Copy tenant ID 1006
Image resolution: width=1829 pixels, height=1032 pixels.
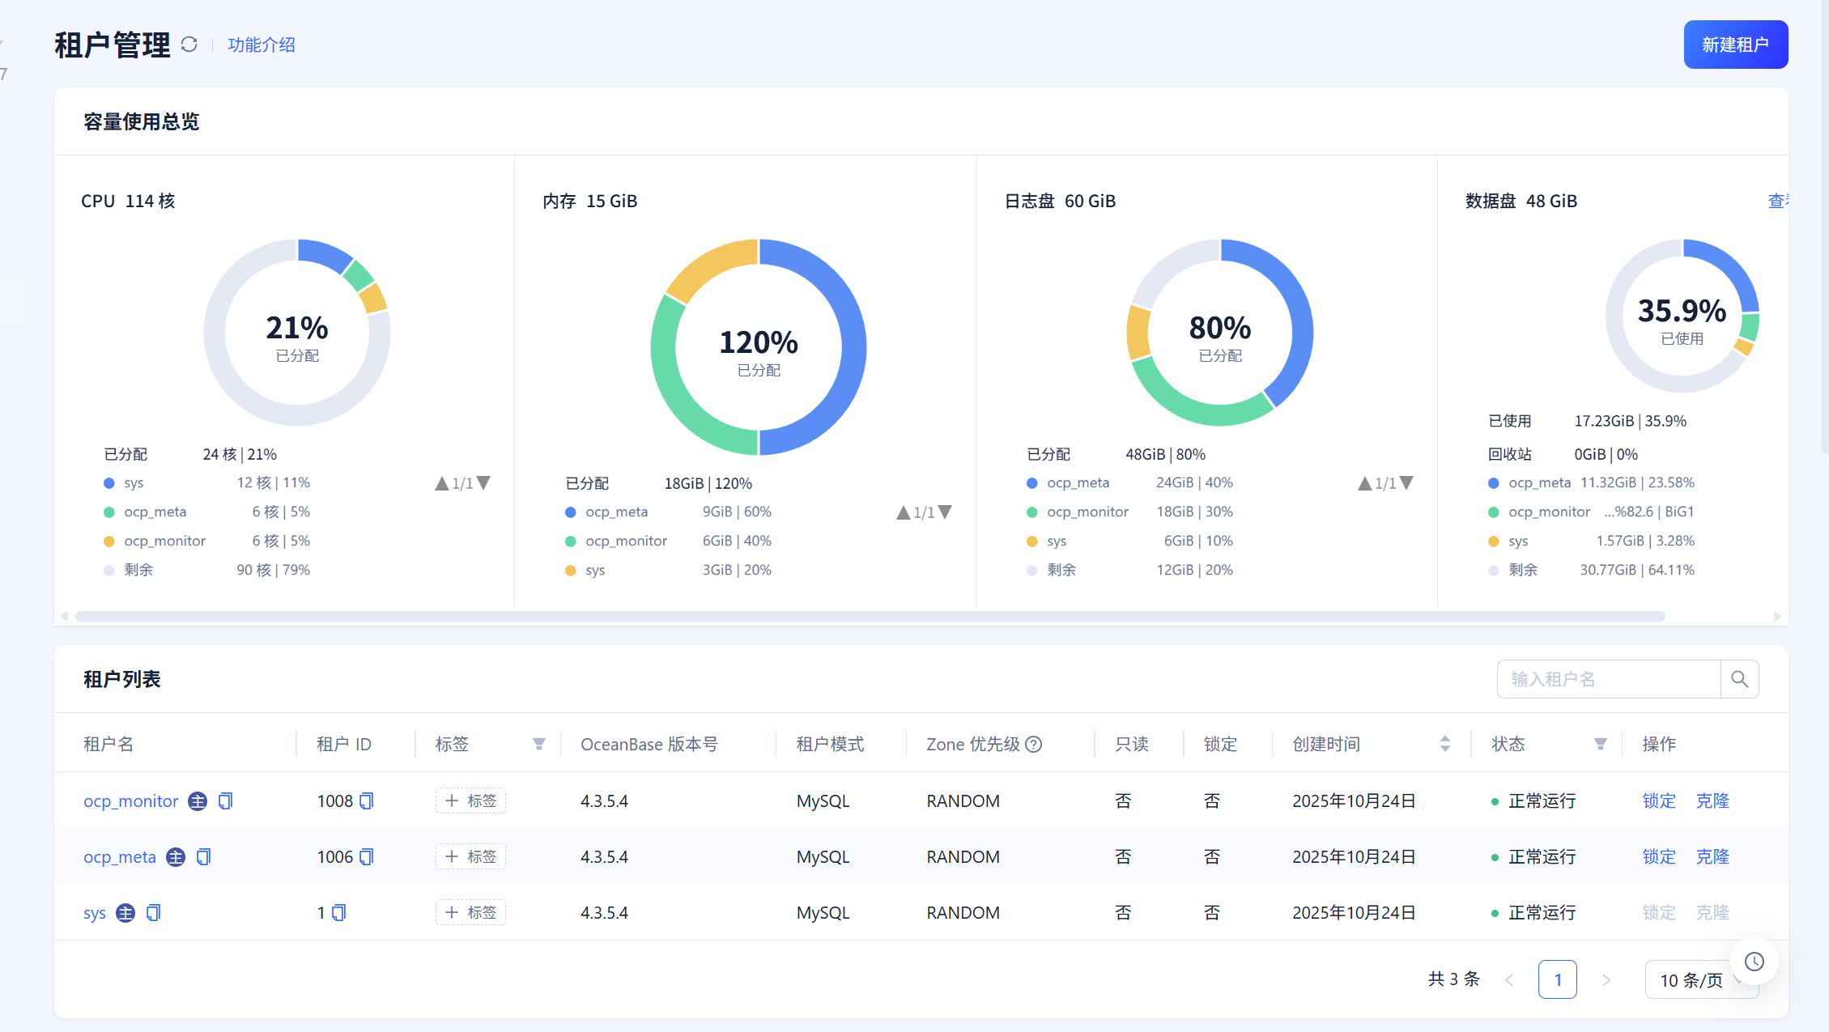tap(367, 856)
